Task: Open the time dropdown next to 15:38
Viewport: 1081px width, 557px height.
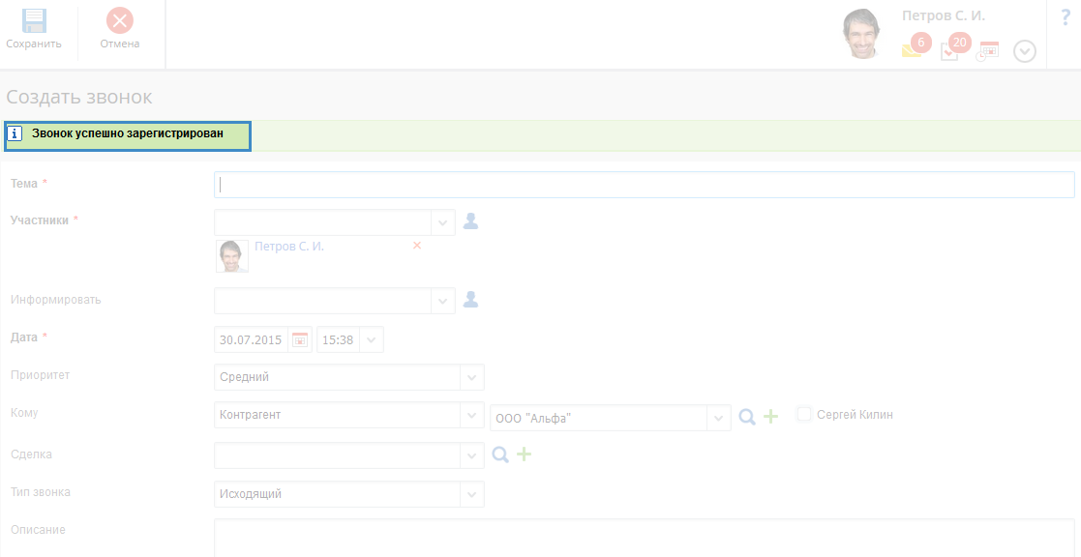Action: (x=371, y=339)
